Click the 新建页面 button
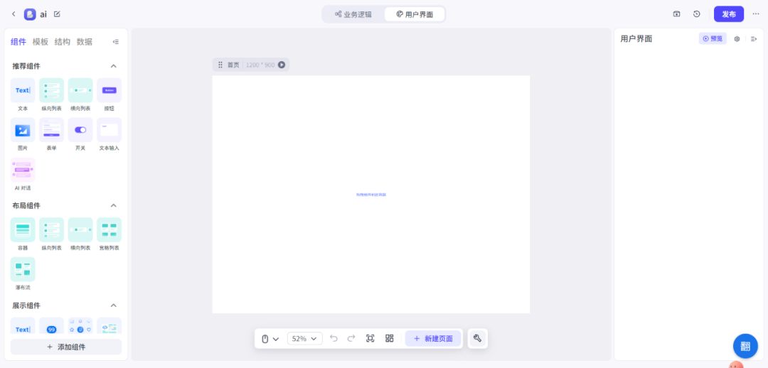Screen dimensions: 768x368 pos(433,339)
